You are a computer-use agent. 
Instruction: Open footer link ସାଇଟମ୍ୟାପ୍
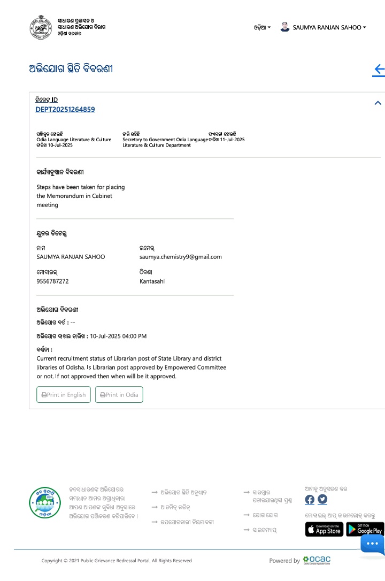point(264,530)
